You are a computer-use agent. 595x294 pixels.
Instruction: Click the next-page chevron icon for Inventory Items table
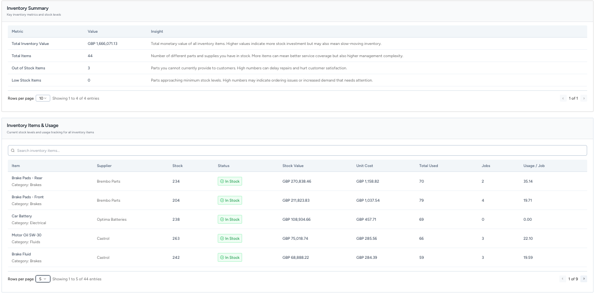coord(583,279)
